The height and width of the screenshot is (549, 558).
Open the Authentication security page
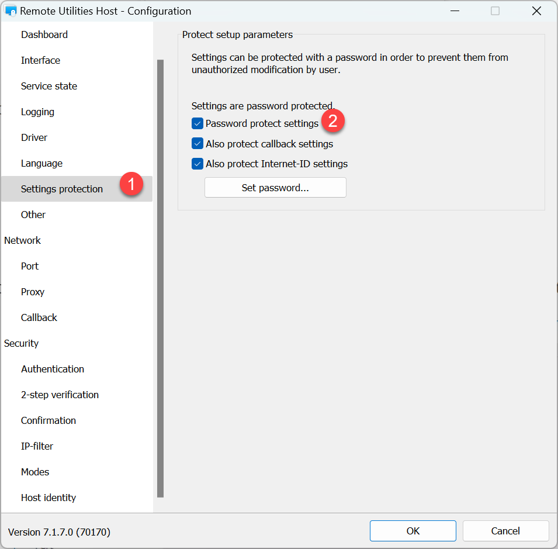[53, 369]
